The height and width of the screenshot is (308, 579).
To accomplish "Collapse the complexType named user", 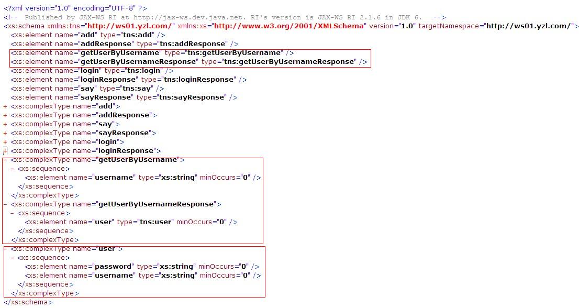I will (5, 249).
